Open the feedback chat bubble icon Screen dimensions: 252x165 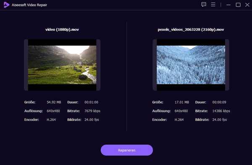204,5
